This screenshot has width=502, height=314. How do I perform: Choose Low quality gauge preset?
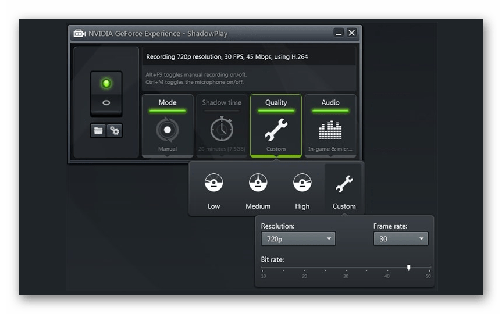pos(213,183)
